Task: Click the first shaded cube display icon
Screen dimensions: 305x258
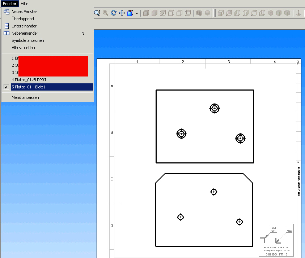Action: (146, 13)
